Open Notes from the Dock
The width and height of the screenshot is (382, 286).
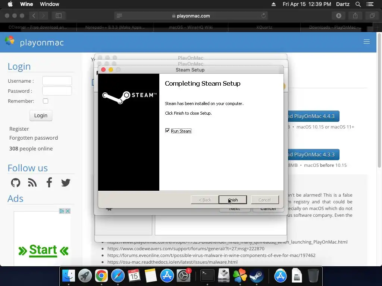tap(151, 276)
